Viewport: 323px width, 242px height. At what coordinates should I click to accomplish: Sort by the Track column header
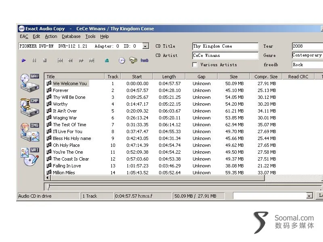(113, 77)
